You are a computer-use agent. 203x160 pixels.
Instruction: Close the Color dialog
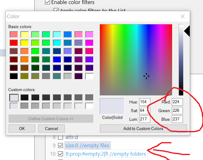point(183,17)
